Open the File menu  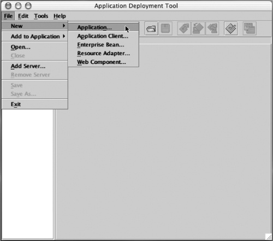click(x=8, y=16)
